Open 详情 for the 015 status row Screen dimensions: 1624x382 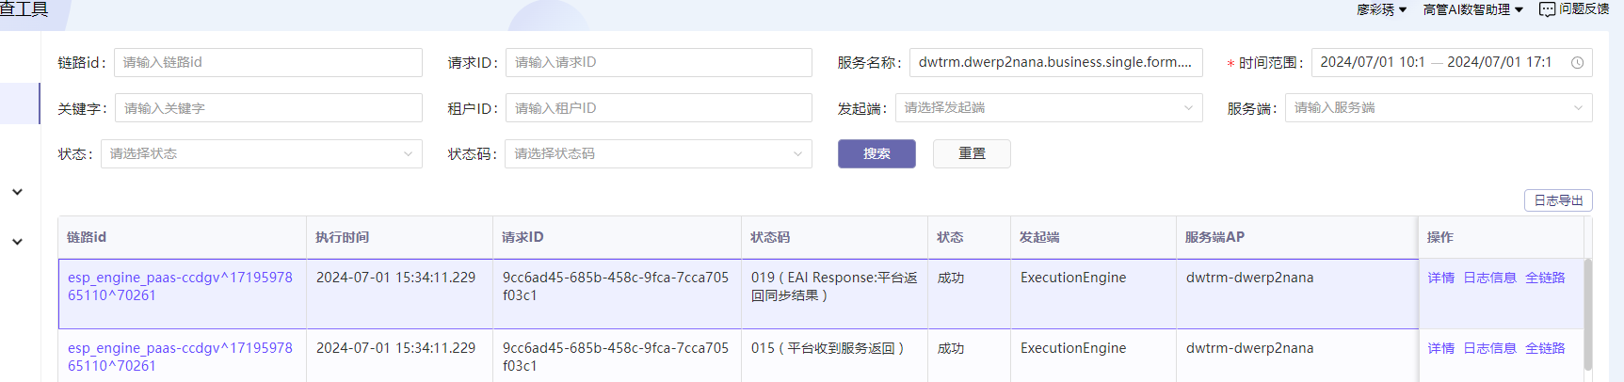pyautogui.click(x=1440, y=348)
